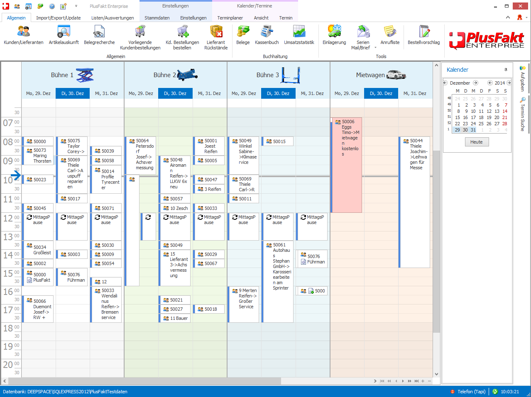Select December 17 in the mini calendar
This screenshot has width=531, height=397.
pos(473,117)
